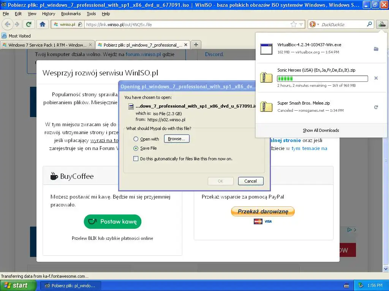This screenshot has width=389, height=291.
Task: Open the Start menu
Action: tap(17, 285)
